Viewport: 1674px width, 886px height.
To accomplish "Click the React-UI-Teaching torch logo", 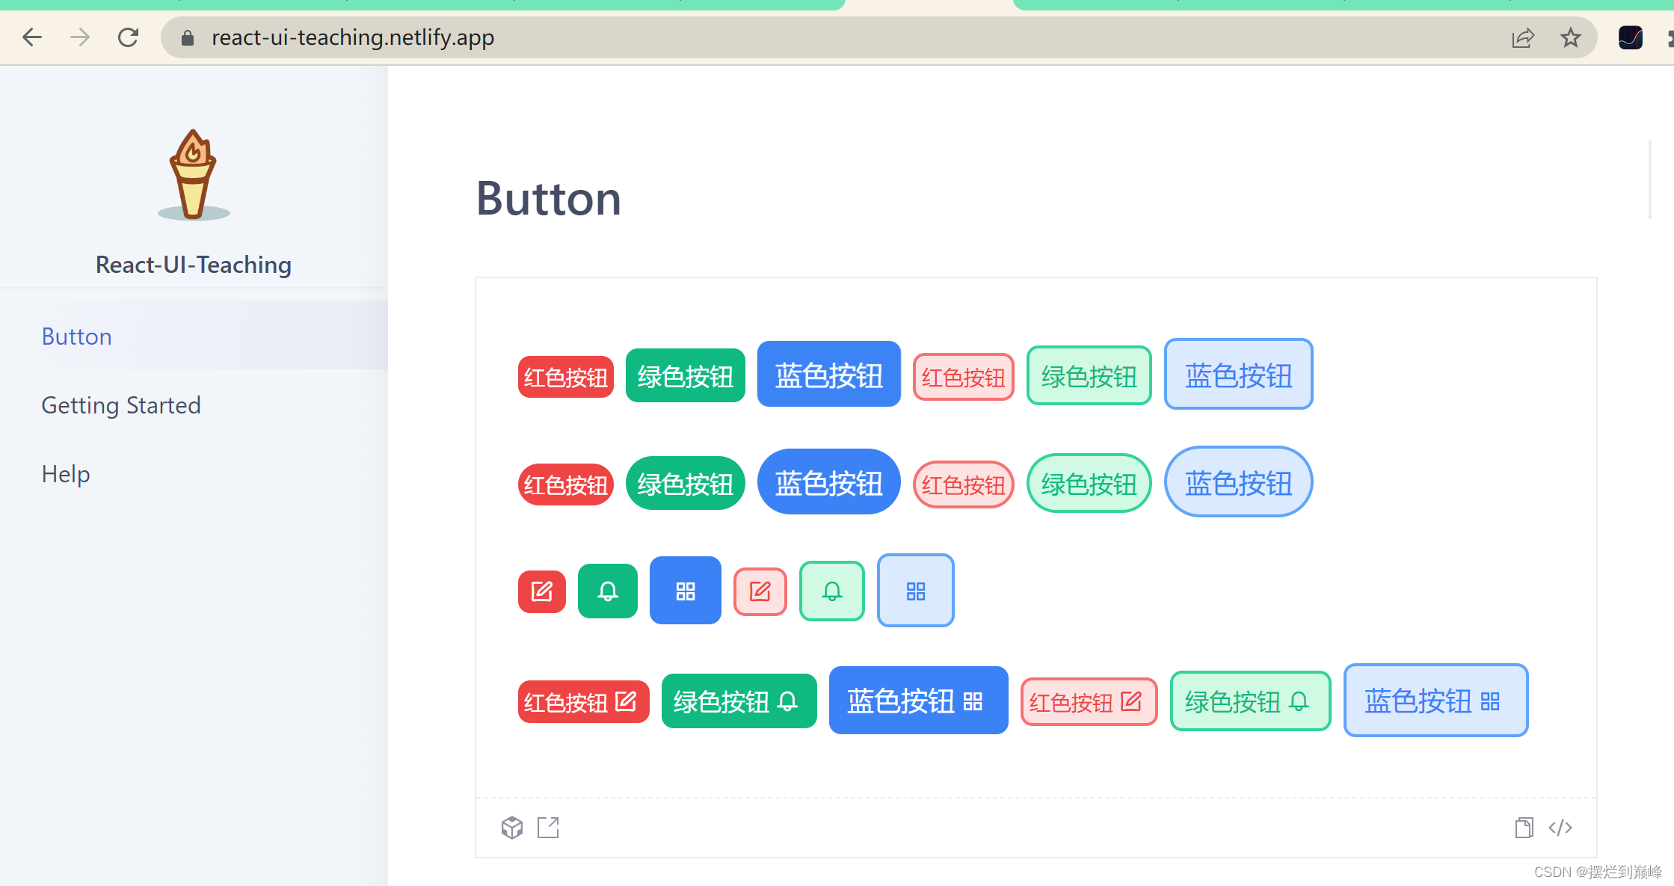I will coord(194,176).
